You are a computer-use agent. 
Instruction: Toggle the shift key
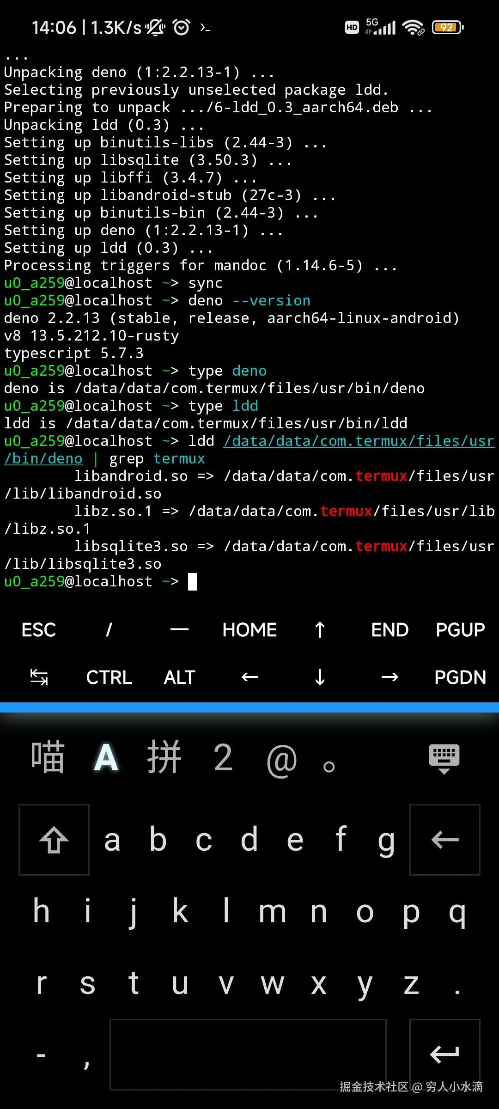tap(54, 840)
